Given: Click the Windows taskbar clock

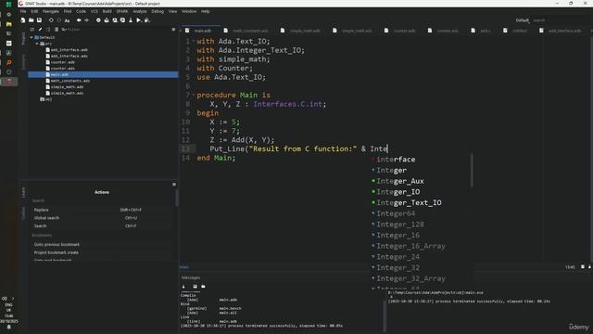Looking at the screenshot, I should (8, 318).
